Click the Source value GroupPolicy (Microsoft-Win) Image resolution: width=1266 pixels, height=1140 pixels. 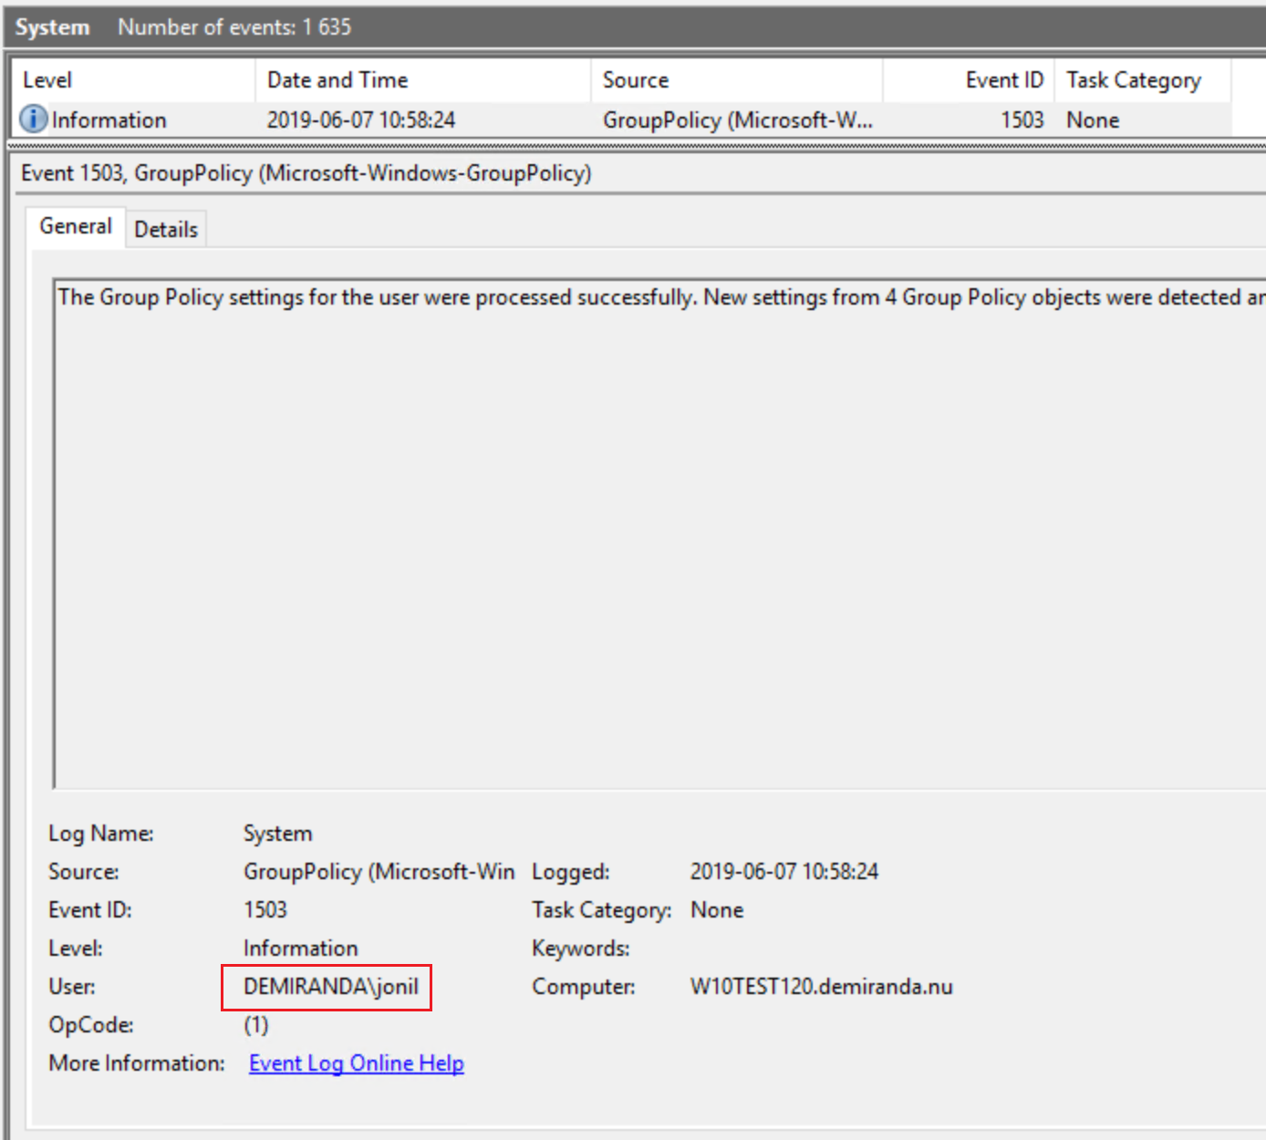pyautogui.click(x=379, y=871)
